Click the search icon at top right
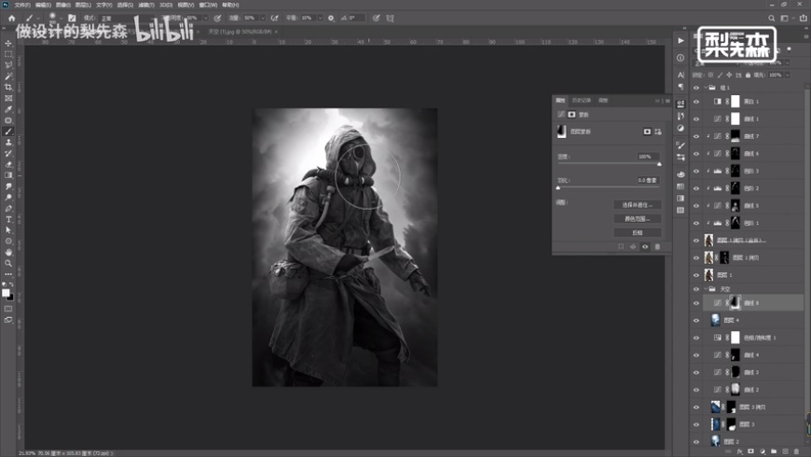 pos(771,18)
